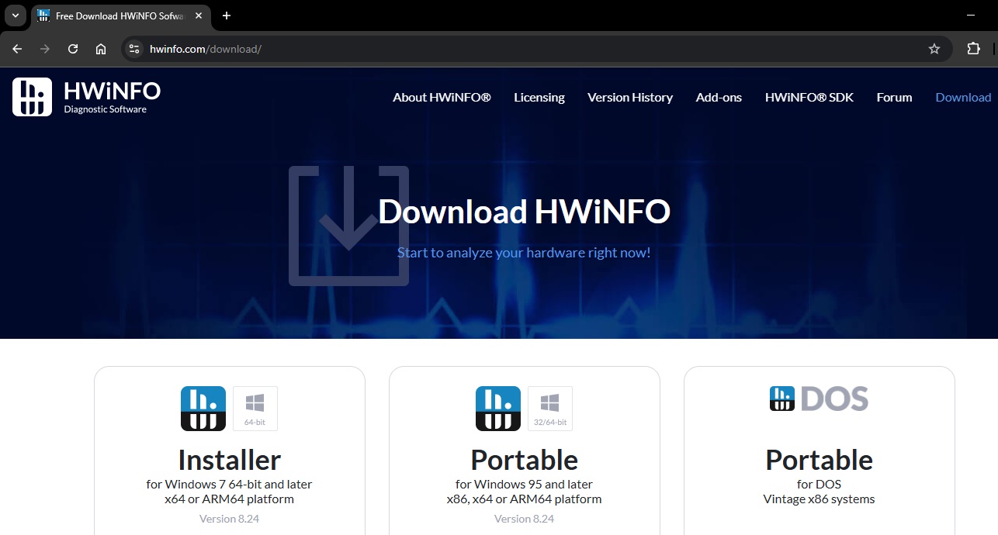Click the blue HWiNFO icon on the Installer card
Viewport: 998px width, 535px height.
point(203,408)
